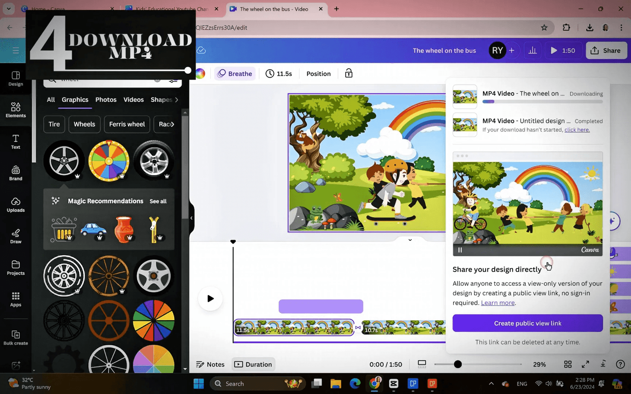Open browser downloads icon
631x394 pixels.
coord(590,28)
